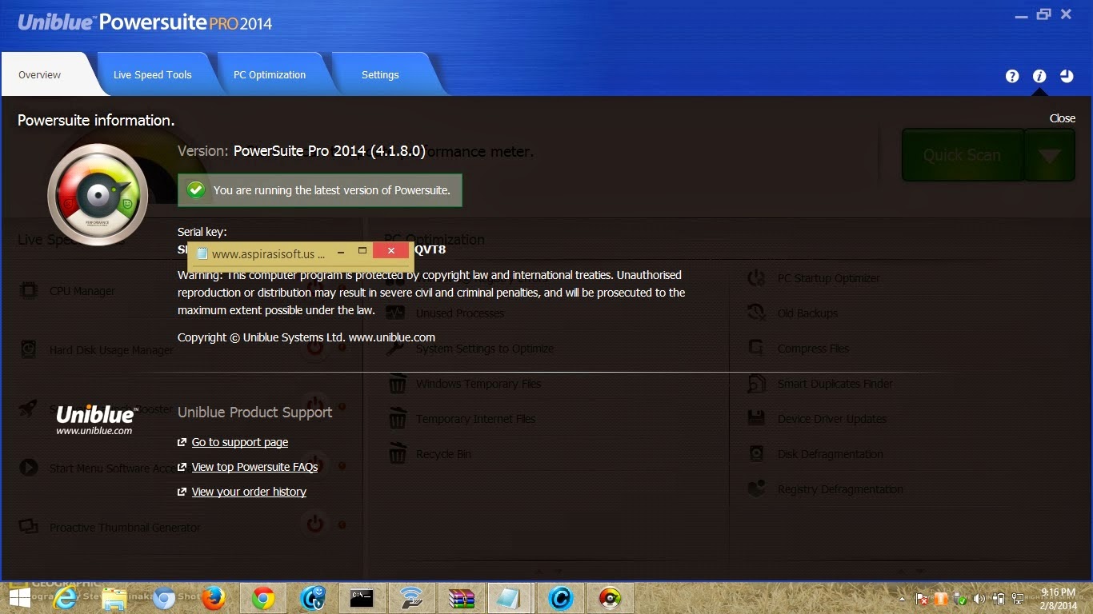Select the dimmed Software Launch Booster rocket icon
This screenshot has width=1093, height=614.
click(29, 409)
